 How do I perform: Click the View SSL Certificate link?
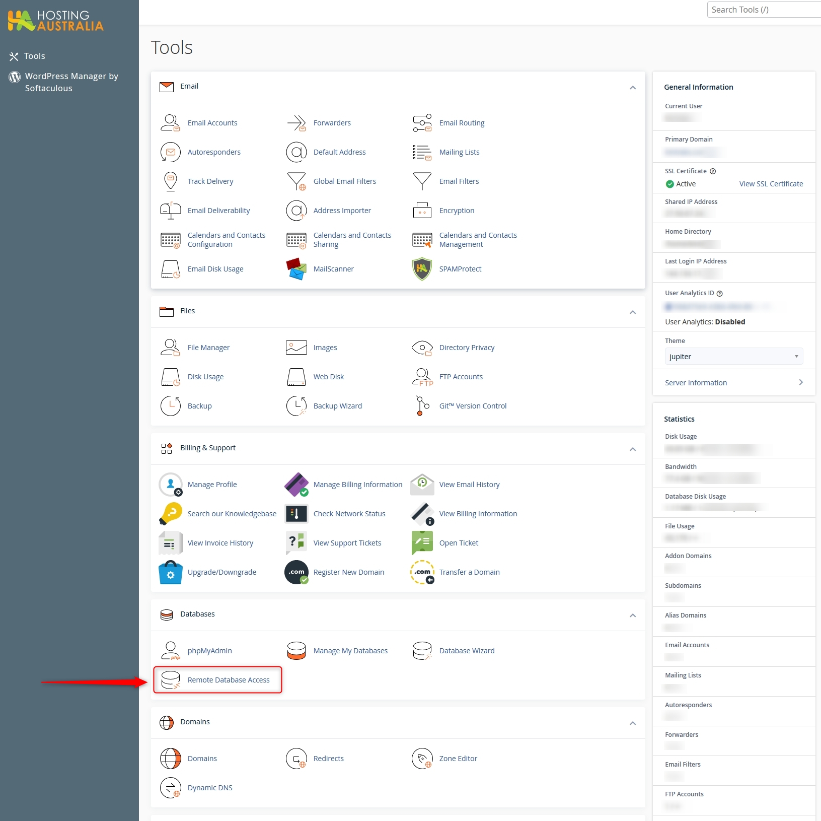(x=771, y=184)
